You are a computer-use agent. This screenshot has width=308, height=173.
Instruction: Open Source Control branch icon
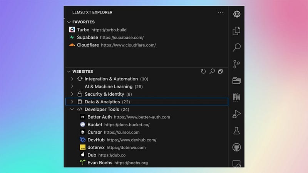point(236,64)
